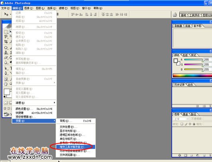Open the 文件(F) menu
This screenshot has width=212, height=162.
pyautogui.click(x=6, y=8)
